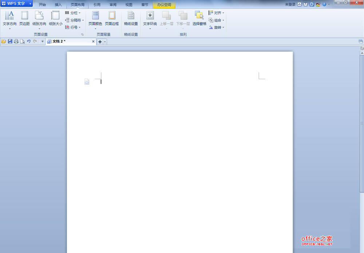
Task: Switch to the 插入 ribbon tab
Action: coord(58,5)
